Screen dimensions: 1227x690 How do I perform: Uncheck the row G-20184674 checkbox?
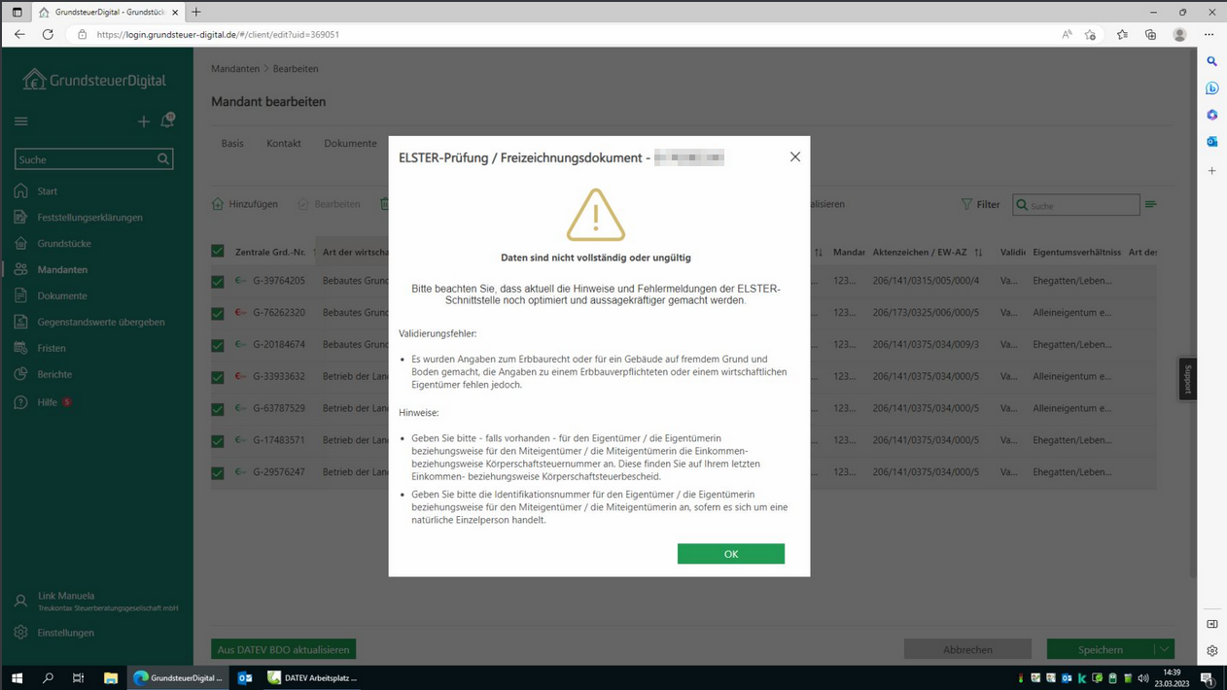click(218, 346)
